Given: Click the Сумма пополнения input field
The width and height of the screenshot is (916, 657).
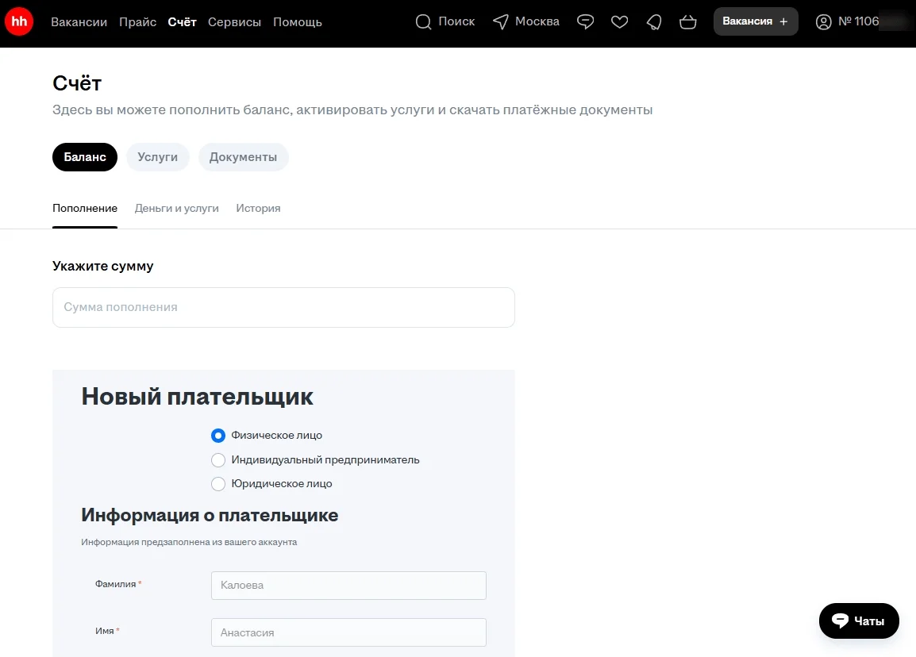Looking at the screenshot, I should point(283,308).
